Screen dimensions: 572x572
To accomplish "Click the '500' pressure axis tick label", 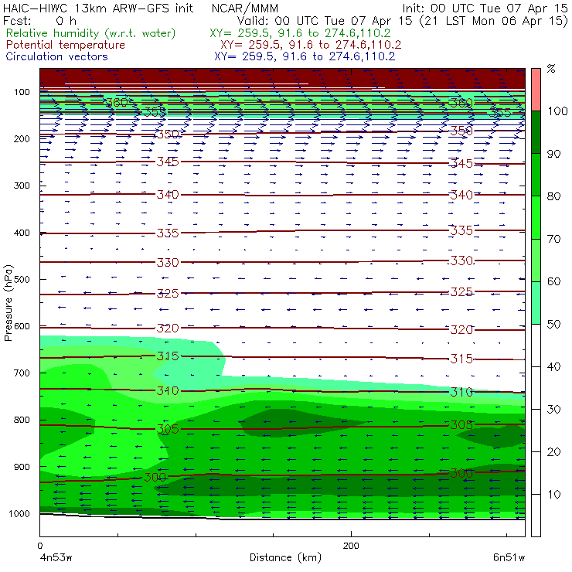I will (22, 279).
